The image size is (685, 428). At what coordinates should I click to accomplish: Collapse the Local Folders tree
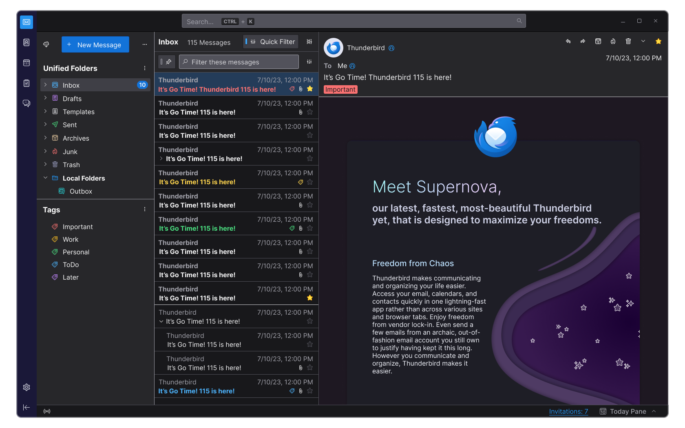(x=45, y=178)
